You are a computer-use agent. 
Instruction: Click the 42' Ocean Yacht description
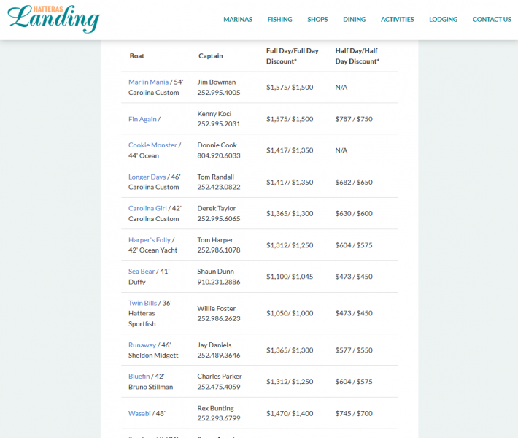click(x=152, y=250)
